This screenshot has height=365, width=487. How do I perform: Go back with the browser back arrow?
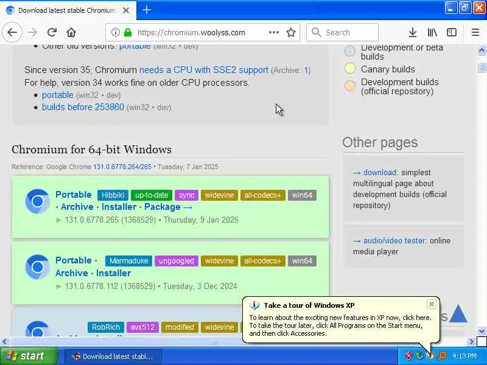click(12, 32)
